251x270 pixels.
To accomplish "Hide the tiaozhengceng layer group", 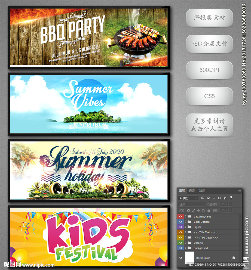I will 180,217.
